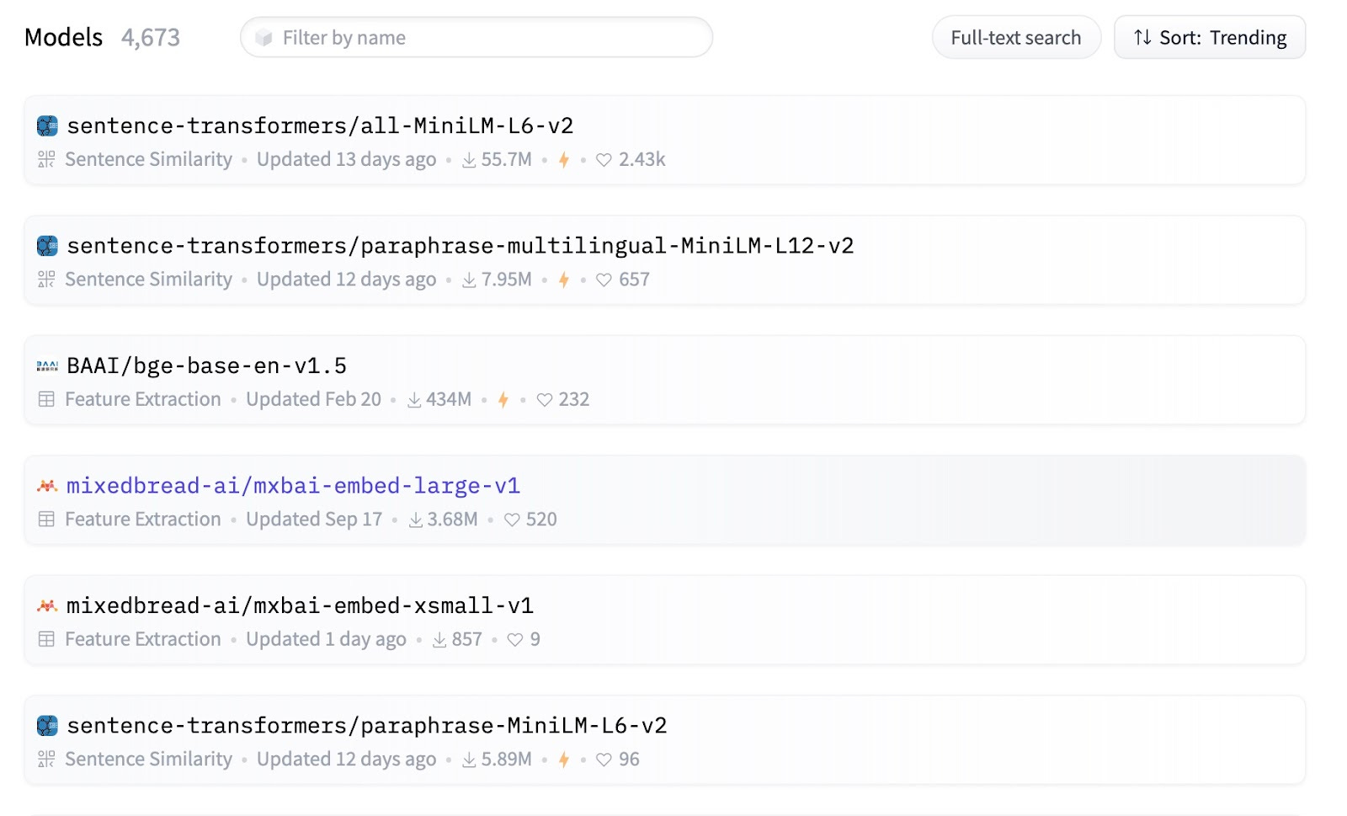This screenshot has width=1347, height=816.
Task: Open mixedbread-ai/mxbai-embed-xsmall-v1 model page
Action: [x=300, y=606]
